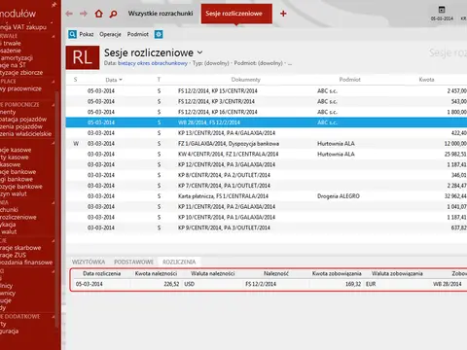Select the Sesje rozliczeniowe tab

[236, 14]
